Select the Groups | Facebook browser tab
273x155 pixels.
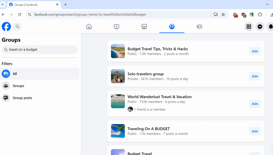[34, 5]
